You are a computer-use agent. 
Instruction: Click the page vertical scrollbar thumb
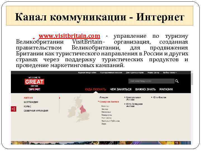tap(192, 79)
